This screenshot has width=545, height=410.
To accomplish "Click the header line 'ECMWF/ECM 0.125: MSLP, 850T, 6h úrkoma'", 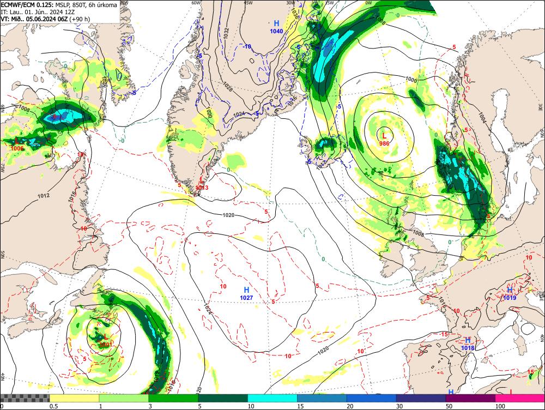I will [59, 5].
